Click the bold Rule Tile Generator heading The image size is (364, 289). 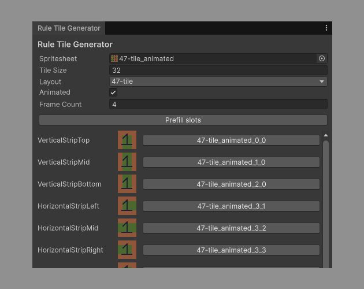pos(75,45)
